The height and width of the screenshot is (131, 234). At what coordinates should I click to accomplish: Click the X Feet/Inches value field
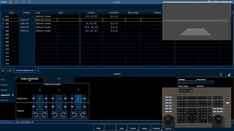tap(40, 98)
